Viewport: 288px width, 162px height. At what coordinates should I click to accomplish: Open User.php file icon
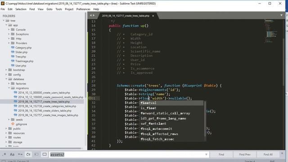(x=13, y=66)
